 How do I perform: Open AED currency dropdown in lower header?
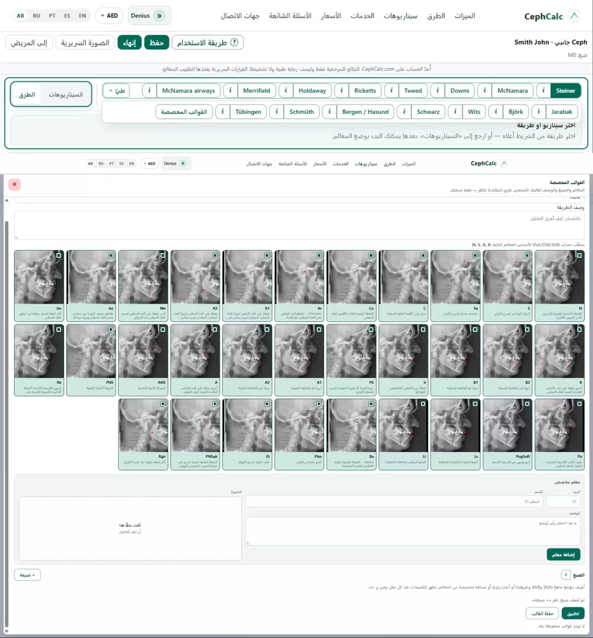coord(149,164)
